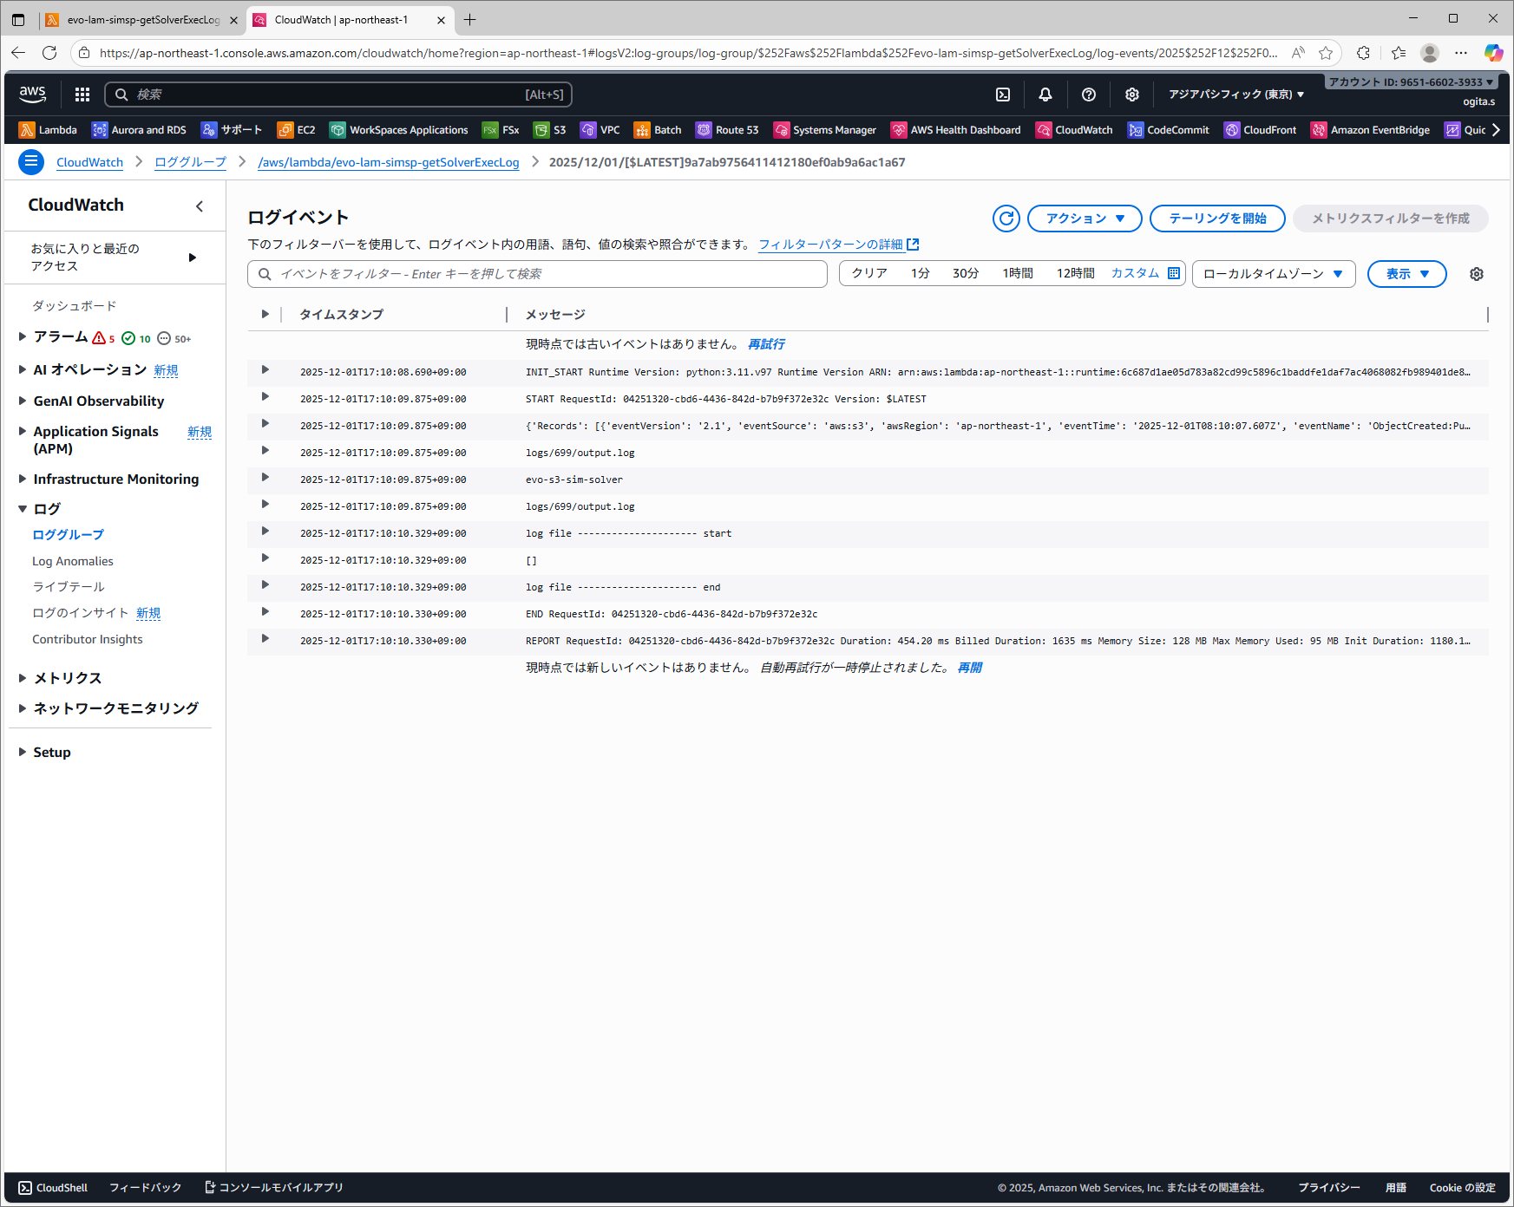Open the アクション dropdown menu

[x=1084, y=219]
